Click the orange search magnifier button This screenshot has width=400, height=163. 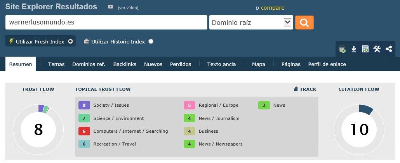[x=304, y=23]
